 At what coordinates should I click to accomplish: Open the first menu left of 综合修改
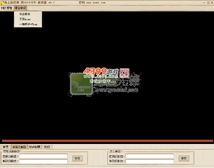7,8
